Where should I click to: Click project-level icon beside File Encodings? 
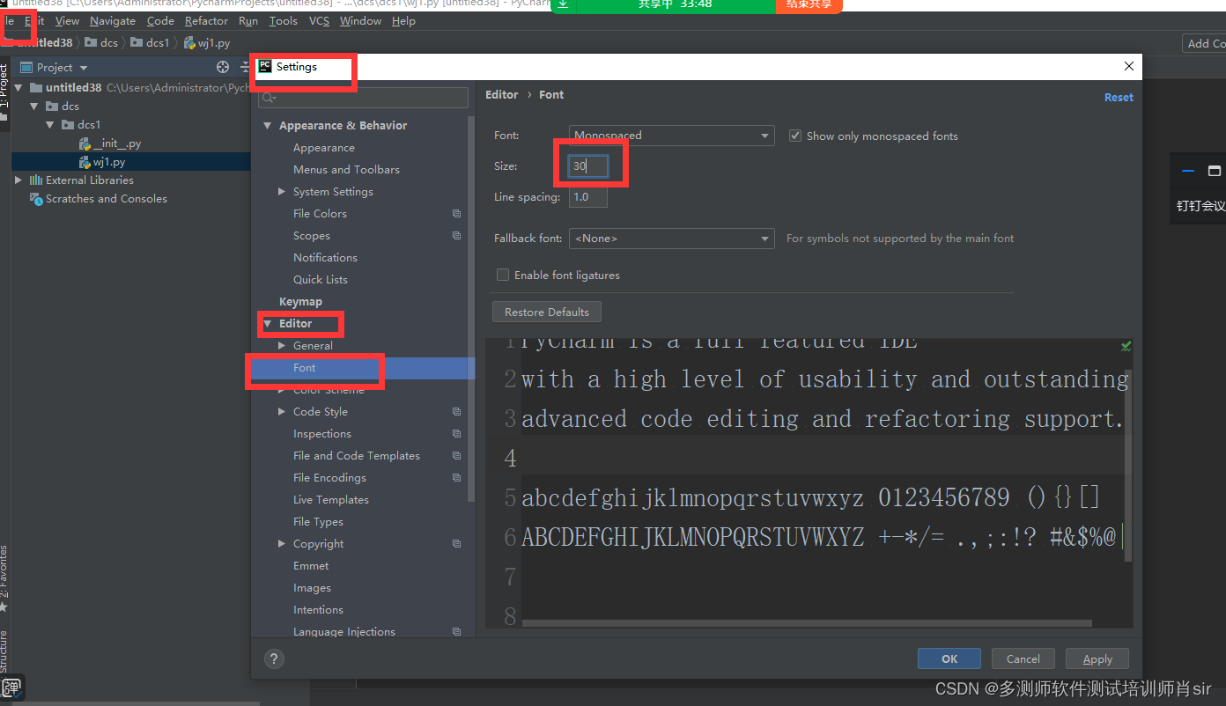[456, 478]
